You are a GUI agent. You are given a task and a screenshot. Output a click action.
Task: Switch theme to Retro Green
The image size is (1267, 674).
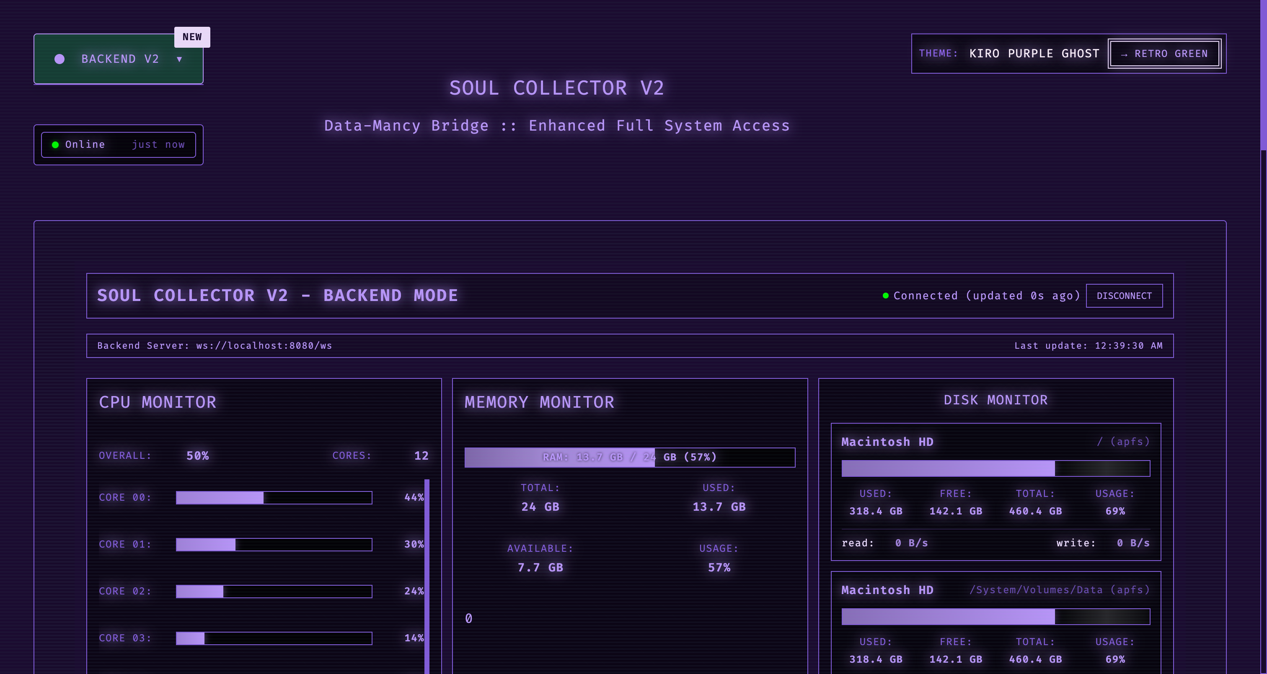click(1164, 54)
